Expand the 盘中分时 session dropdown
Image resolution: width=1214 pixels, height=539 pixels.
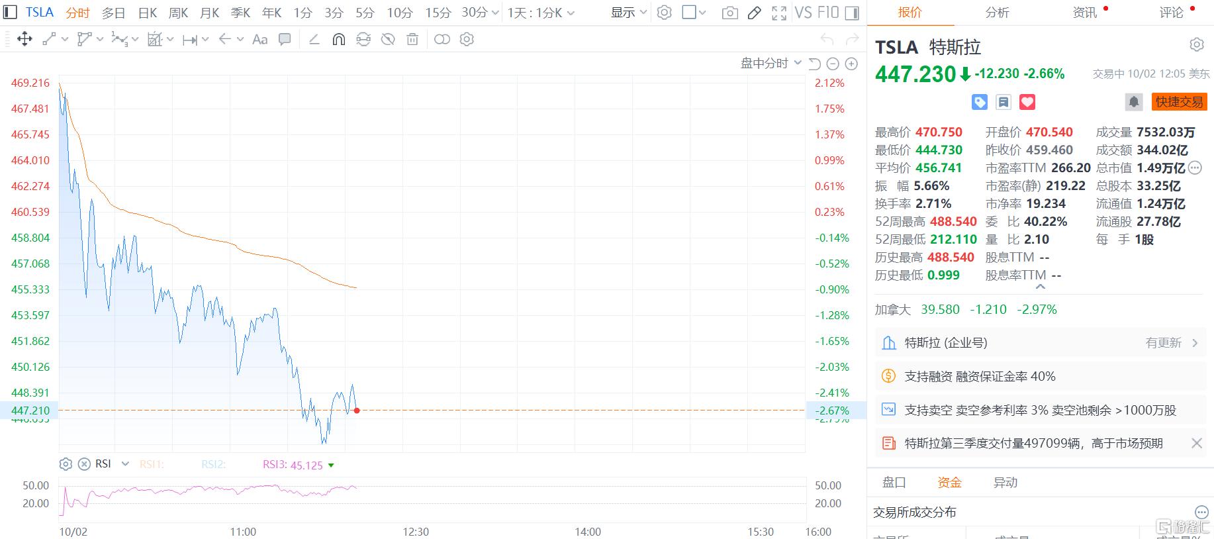coord(770,64)
